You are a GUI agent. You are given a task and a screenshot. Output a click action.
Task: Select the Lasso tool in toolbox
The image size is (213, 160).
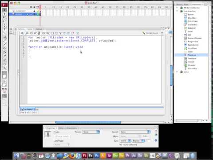pyautogui.click(x=4, y=21)
